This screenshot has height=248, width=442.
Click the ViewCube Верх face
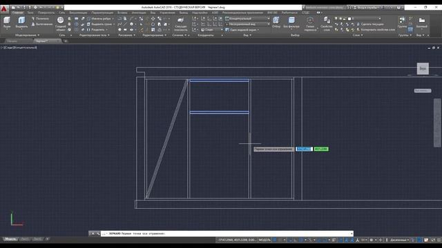pos(423,69)
